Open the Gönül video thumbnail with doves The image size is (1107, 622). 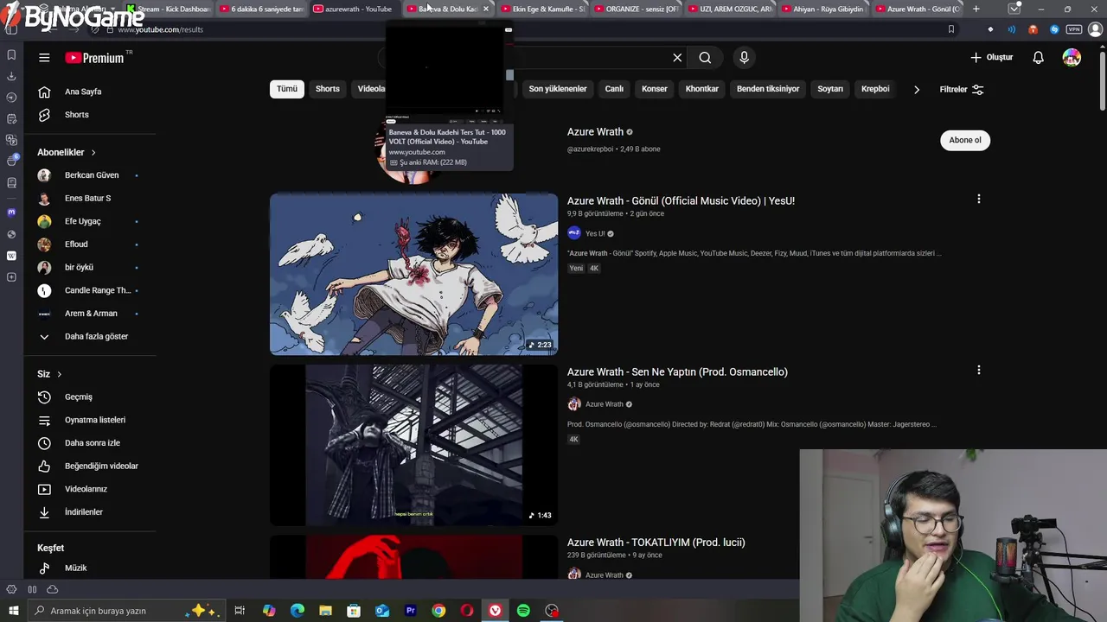point(413,274)
